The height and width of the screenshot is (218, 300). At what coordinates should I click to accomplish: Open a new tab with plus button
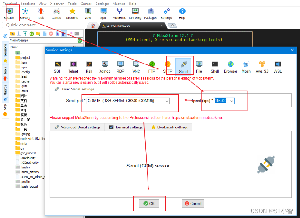[x=172, y=26]
